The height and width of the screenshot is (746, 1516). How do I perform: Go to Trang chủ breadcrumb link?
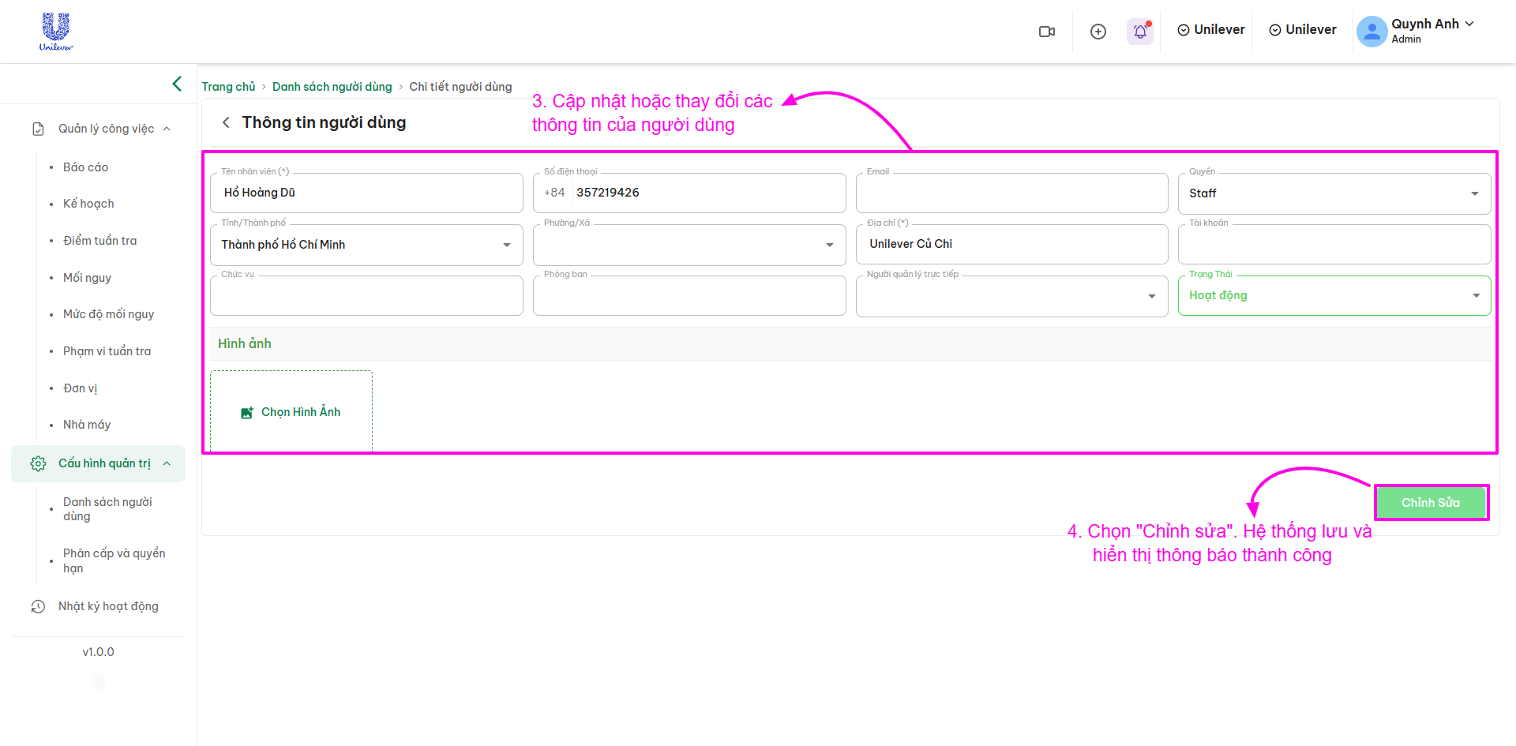click(228, 87)
